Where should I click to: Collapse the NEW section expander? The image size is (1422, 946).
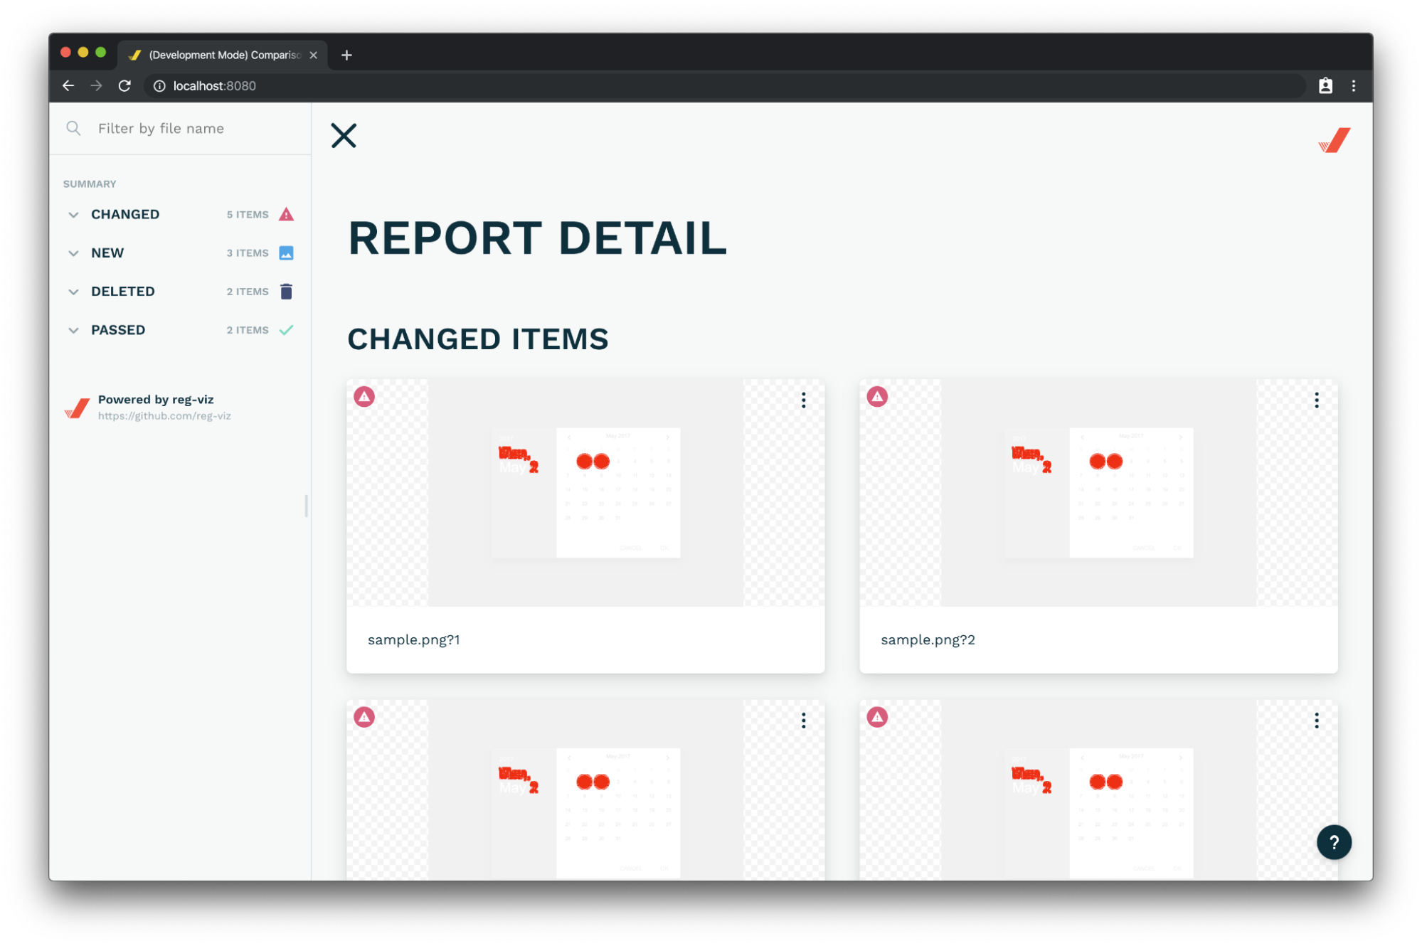pyautogui.click(x=73, y=253)
